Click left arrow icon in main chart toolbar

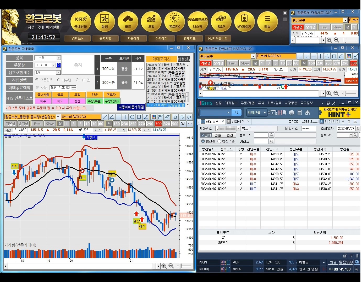[189, 117]
